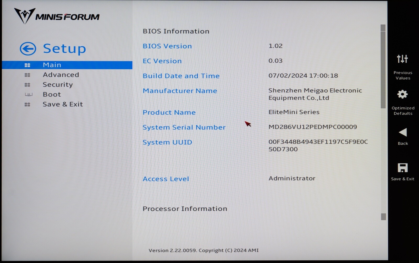Click the Previous Values sliders icon
Image resolution: width=419 pixels, height=263 pixels.
pyautogui.click(x=402, y=59)
